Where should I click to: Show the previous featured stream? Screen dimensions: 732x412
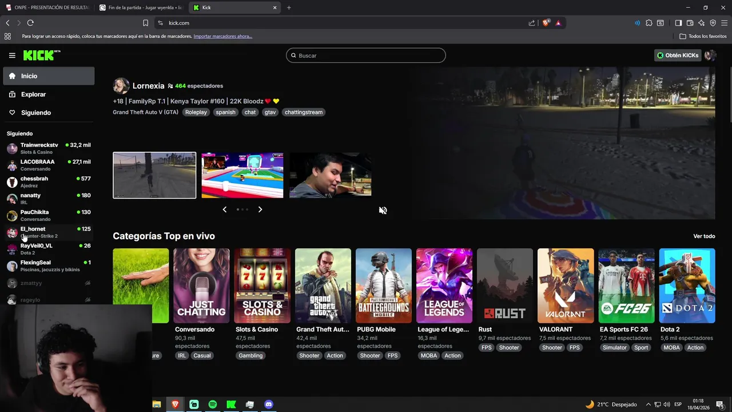pyautogui.click(x=224, y=209)
